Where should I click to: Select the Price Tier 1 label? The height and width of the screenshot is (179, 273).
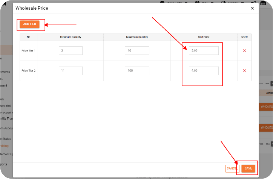(x=28, y=51)
